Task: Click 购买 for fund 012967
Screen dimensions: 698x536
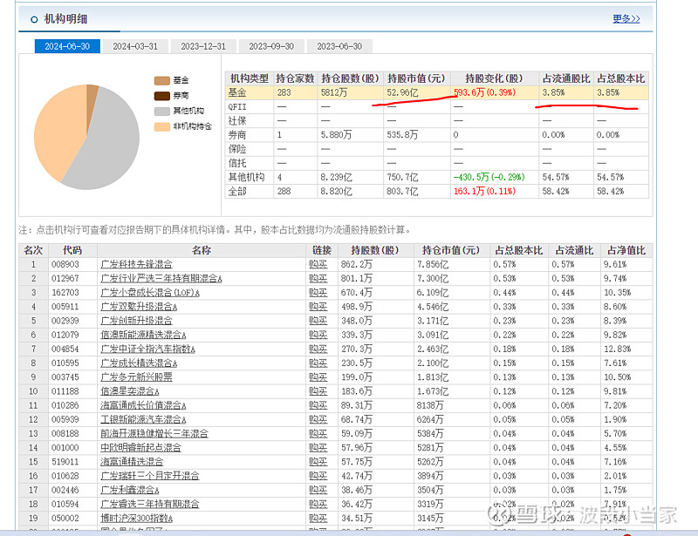Action: (318, 278)
